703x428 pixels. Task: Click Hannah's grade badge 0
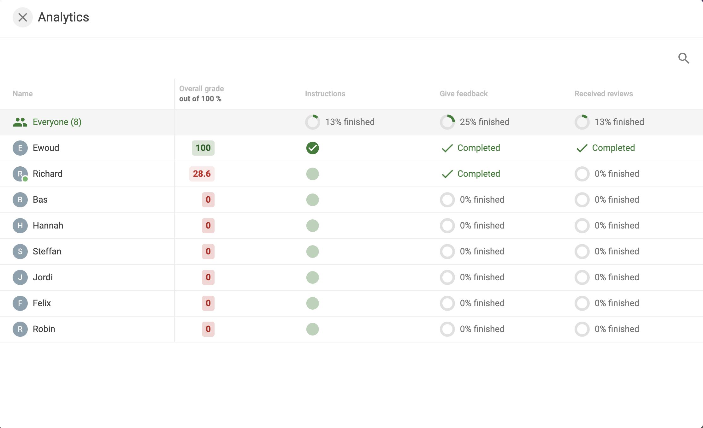coord(208,226)
